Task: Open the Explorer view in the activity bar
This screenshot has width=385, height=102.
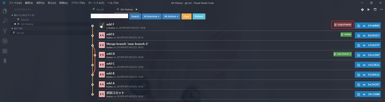Action: tap(5, 11)
